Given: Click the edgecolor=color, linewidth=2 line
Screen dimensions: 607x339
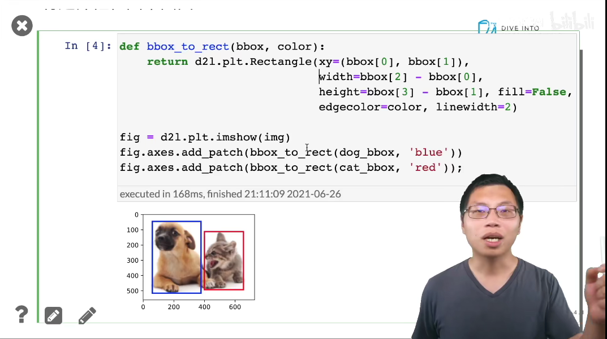Looking at the screenshot, I should pos(417,107).
